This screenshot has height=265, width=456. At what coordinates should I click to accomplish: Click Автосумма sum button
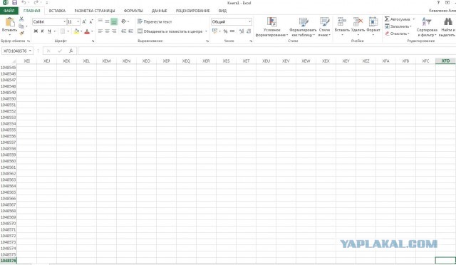point(398,19)
